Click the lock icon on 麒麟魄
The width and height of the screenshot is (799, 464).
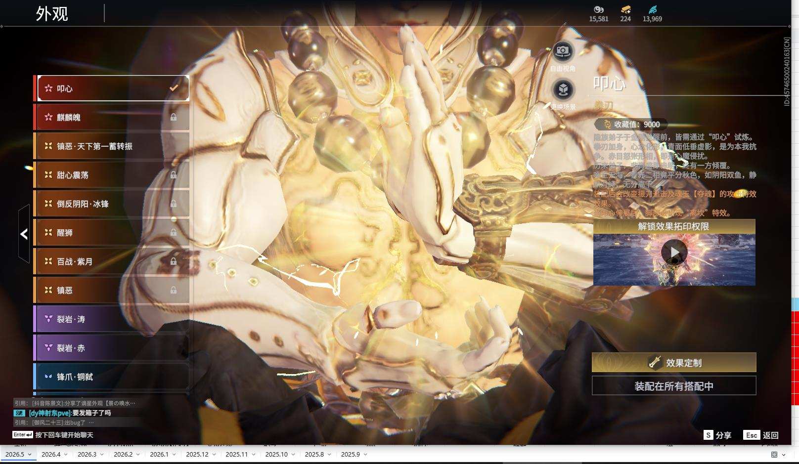pyautogui.click(x=174, y=117)
